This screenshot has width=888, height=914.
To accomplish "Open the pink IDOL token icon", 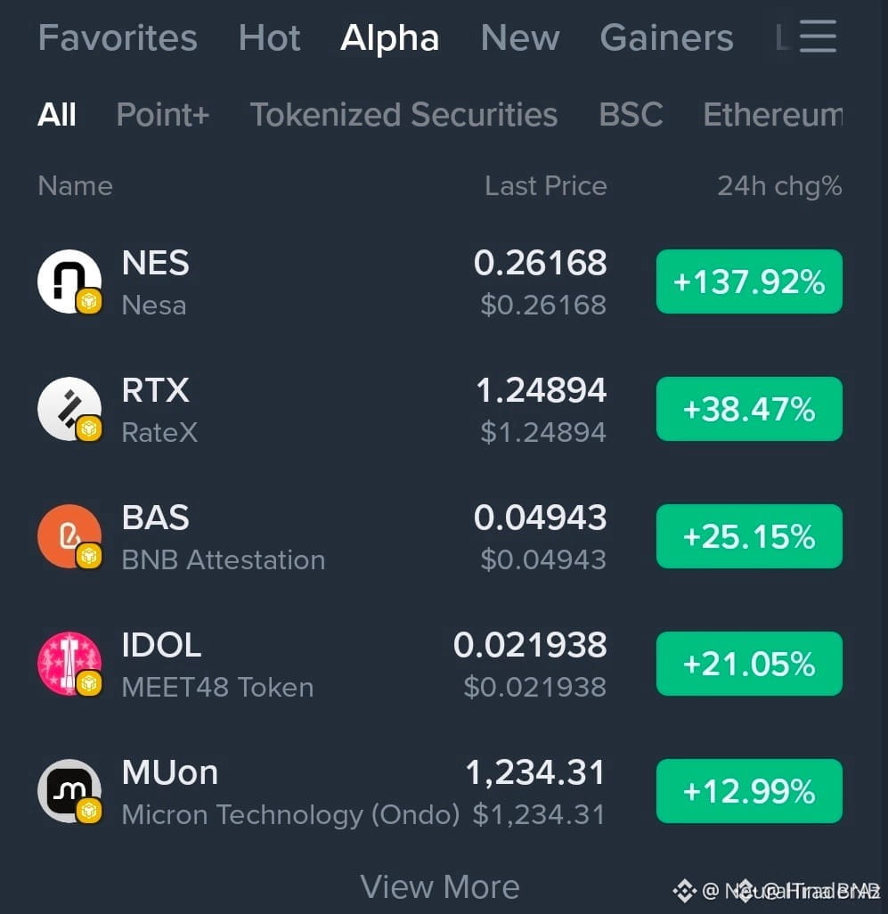I will (x=69, y=664).
